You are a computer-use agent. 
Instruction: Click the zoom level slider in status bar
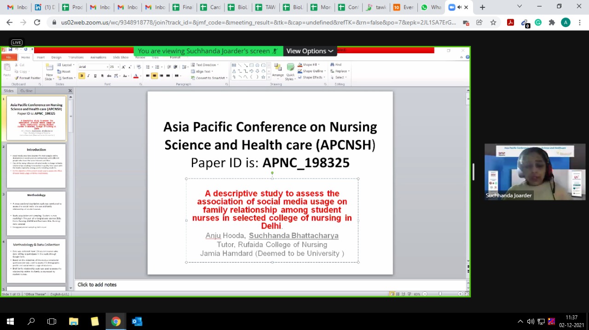(440, 294)
